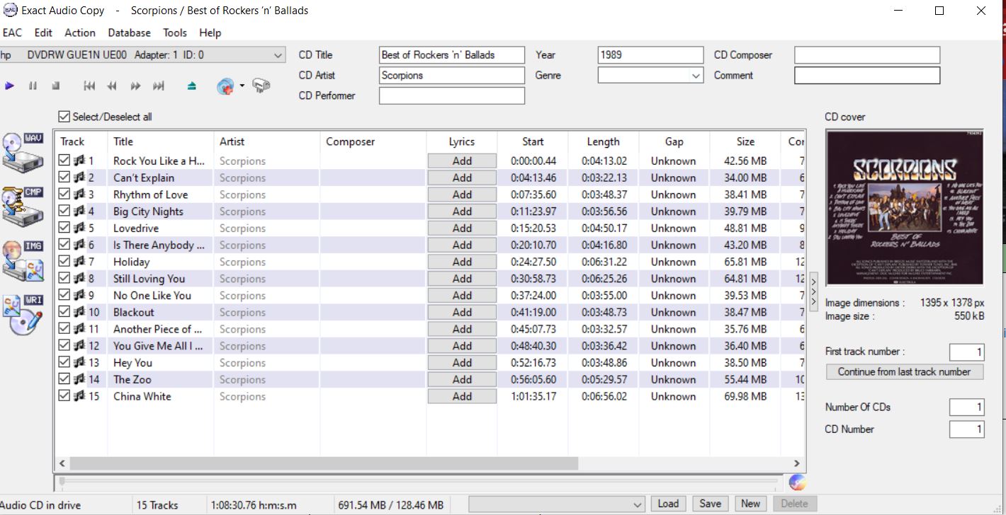Get CD information from metadata database icon

coord(225,86)
